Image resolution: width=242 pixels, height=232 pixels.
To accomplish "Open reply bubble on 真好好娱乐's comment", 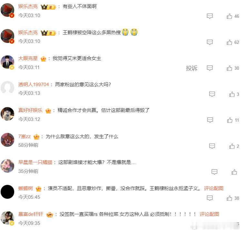I will (x=210, y=120).
